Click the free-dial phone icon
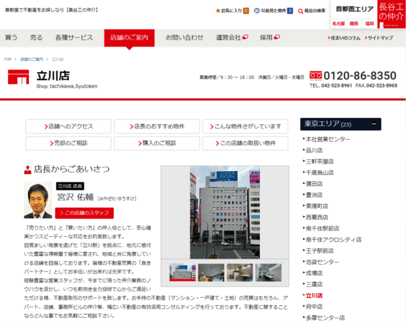406x322 pixels. coord(316,75)
